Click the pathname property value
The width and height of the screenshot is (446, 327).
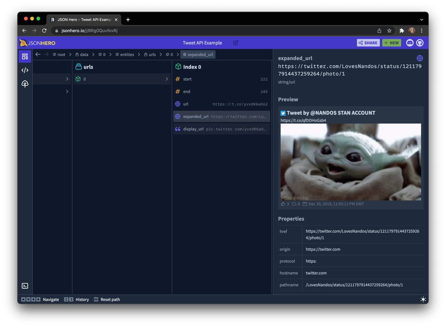click(354, 285)
